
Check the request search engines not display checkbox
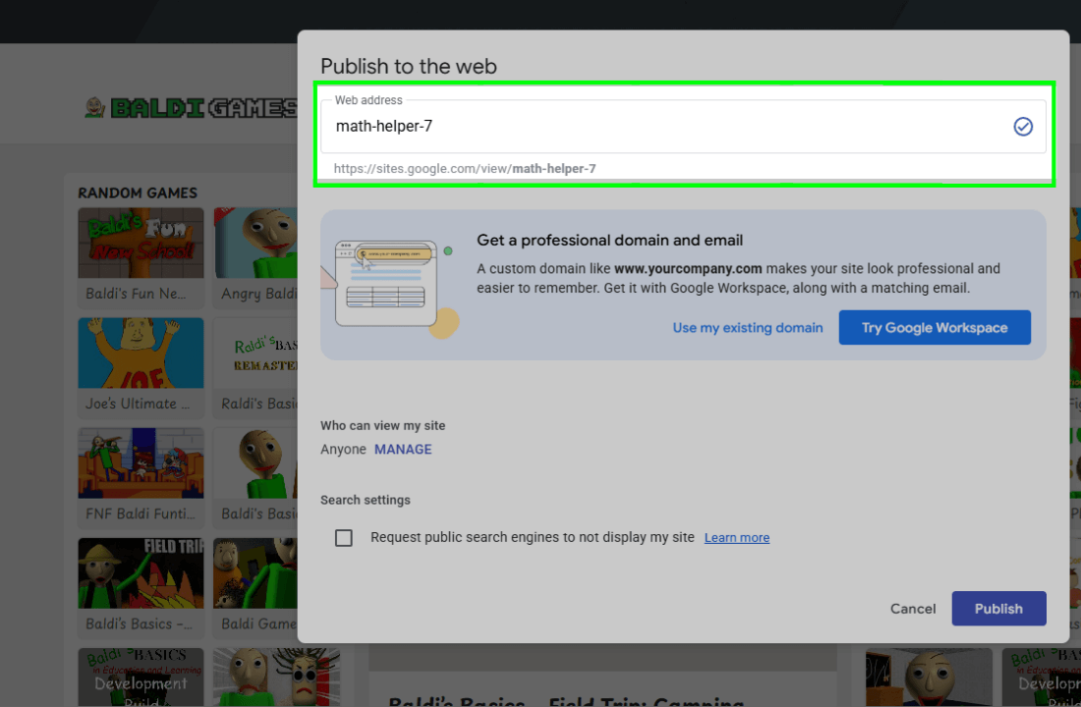click(343, 537)
